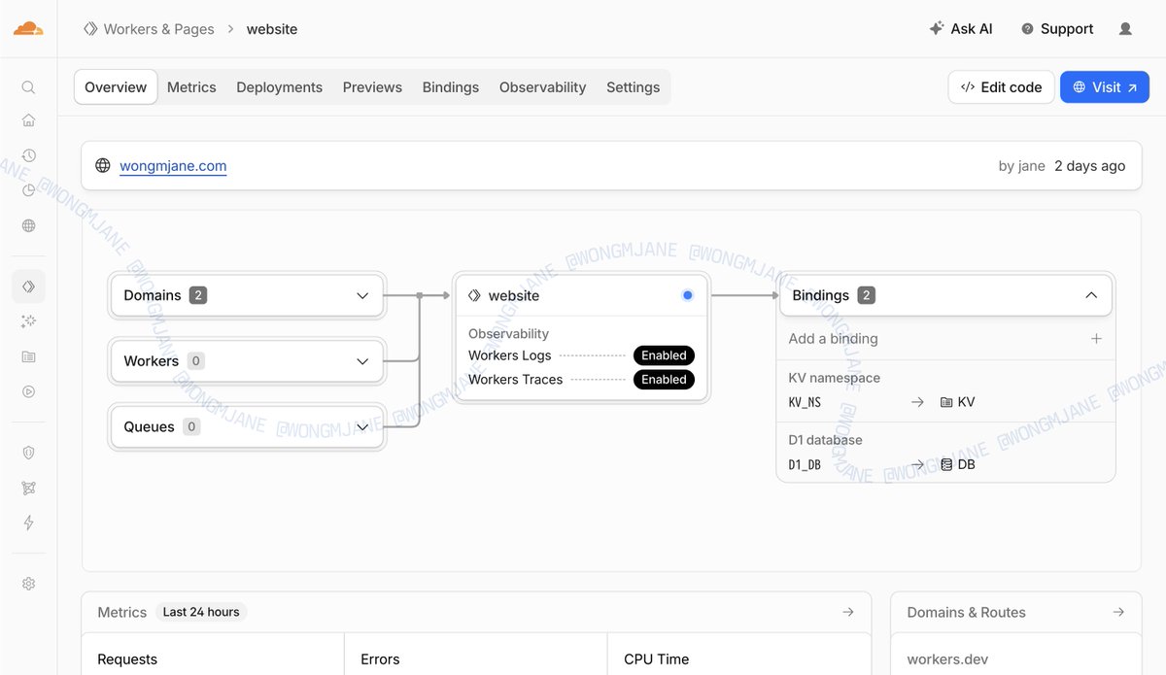
Task: Open media play icon in sidebar
Action: (x=28, y=391)
